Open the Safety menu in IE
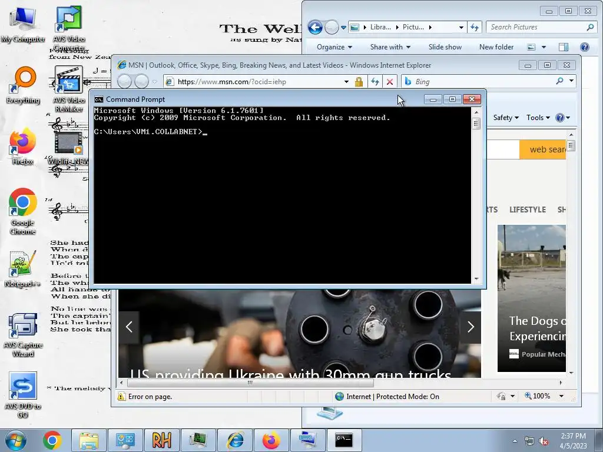Screen dimensions: 603x452 (x=506, y=118)
